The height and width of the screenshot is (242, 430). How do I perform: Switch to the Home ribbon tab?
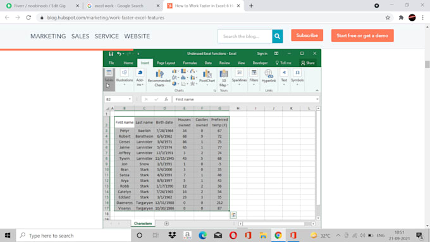click(128, 63)
